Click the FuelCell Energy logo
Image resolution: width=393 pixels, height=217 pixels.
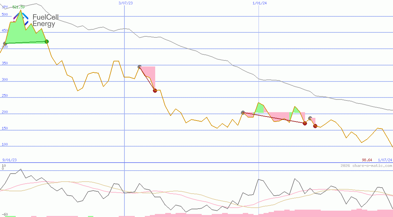coord(35,20)
